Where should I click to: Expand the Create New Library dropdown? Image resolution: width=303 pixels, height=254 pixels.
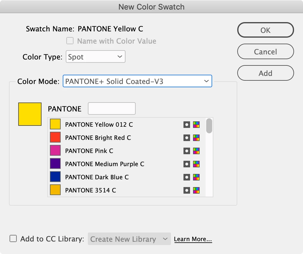coord(129,239)
